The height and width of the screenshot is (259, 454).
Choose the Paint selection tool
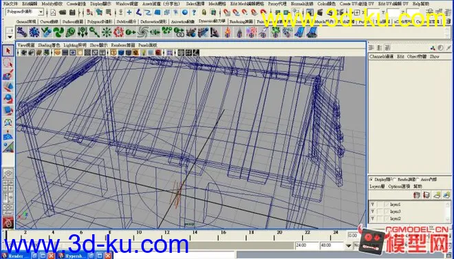click(x=8, y=75)
